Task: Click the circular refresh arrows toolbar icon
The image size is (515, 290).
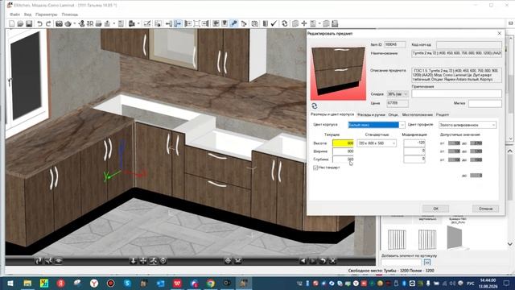Action: pyautogui.click(x=284, y=23)
